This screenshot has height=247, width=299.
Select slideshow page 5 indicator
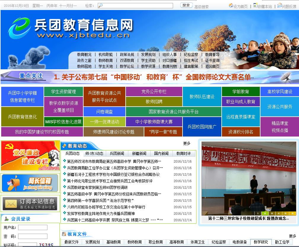tap(285, 214)
